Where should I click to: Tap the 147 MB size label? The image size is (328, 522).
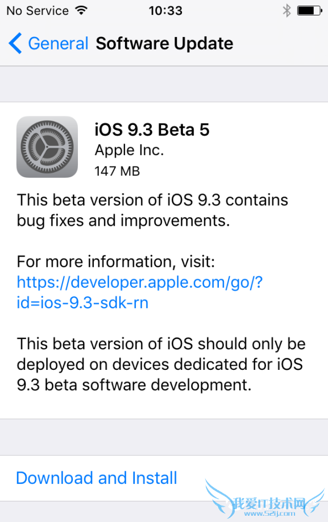tap(117, 170)
